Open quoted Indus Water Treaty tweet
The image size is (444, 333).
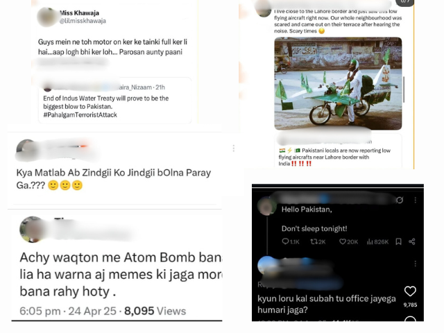[115, 101]
